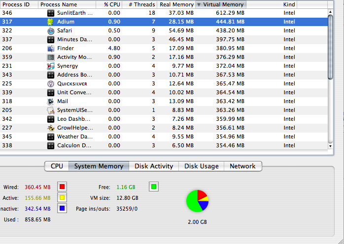Click the Adium green duck icon
The image size is (344, 244).
tap(51, 22)
